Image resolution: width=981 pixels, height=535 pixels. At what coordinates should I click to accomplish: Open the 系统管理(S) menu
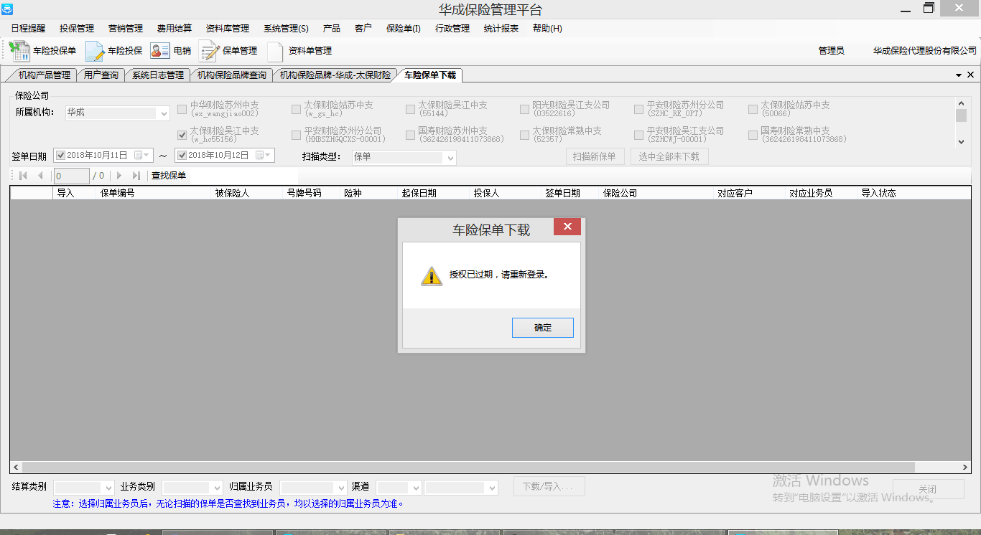[x=286, y=29]
